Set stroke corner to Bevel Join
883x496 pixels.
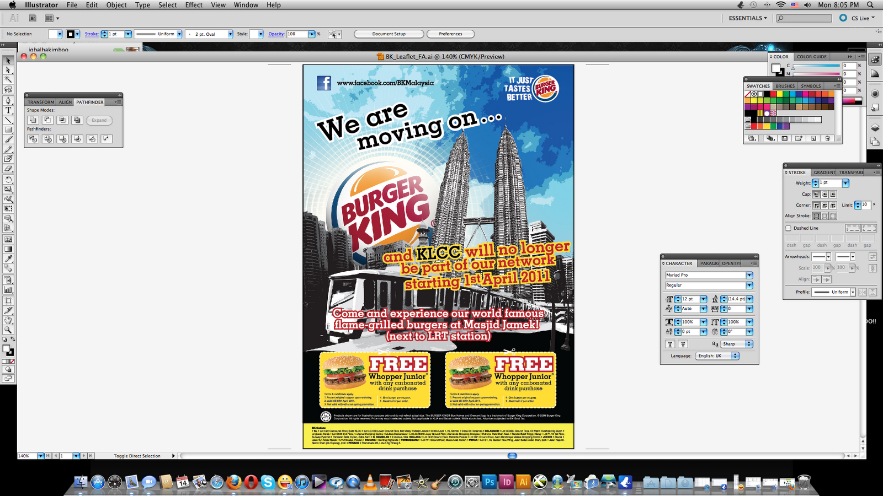pyautogui.click(x=833, y=205)
